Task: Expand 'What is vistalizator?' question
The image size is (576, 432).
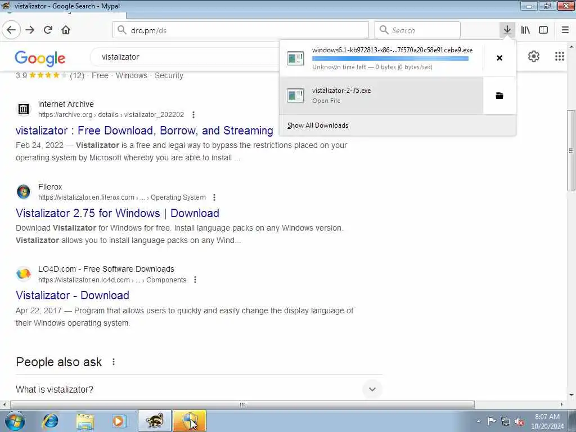Action: click(x=372, y=389)
